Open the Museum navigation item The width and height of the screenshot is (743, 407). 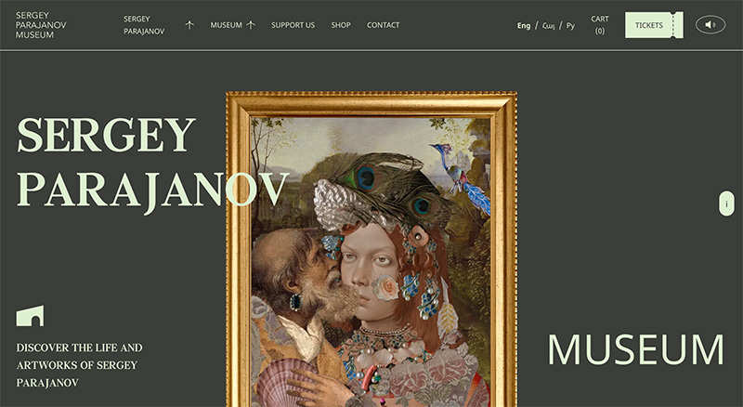(226, 25)
